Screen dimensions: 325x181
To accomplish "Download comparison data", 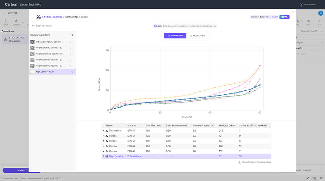I will pos(255,162).
